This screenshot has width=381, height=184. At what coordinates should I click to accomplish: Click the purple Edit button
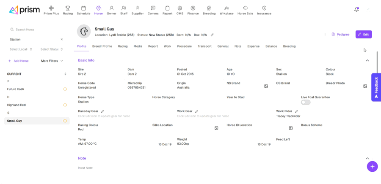[x=363, y=34]
